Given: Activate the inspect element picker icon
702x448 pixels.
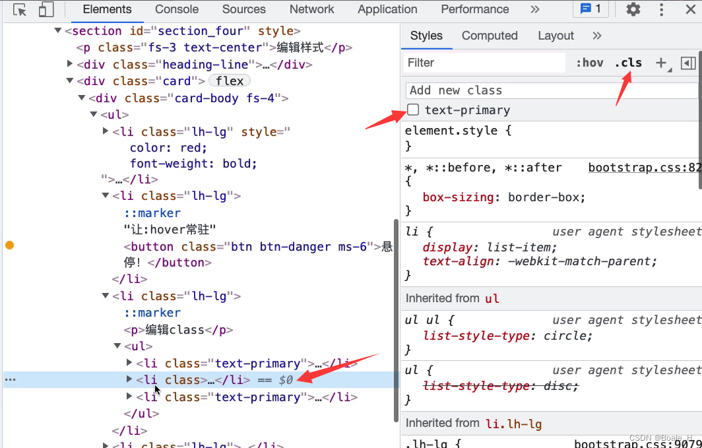Looking at the screenshot, I should (19, 9).
